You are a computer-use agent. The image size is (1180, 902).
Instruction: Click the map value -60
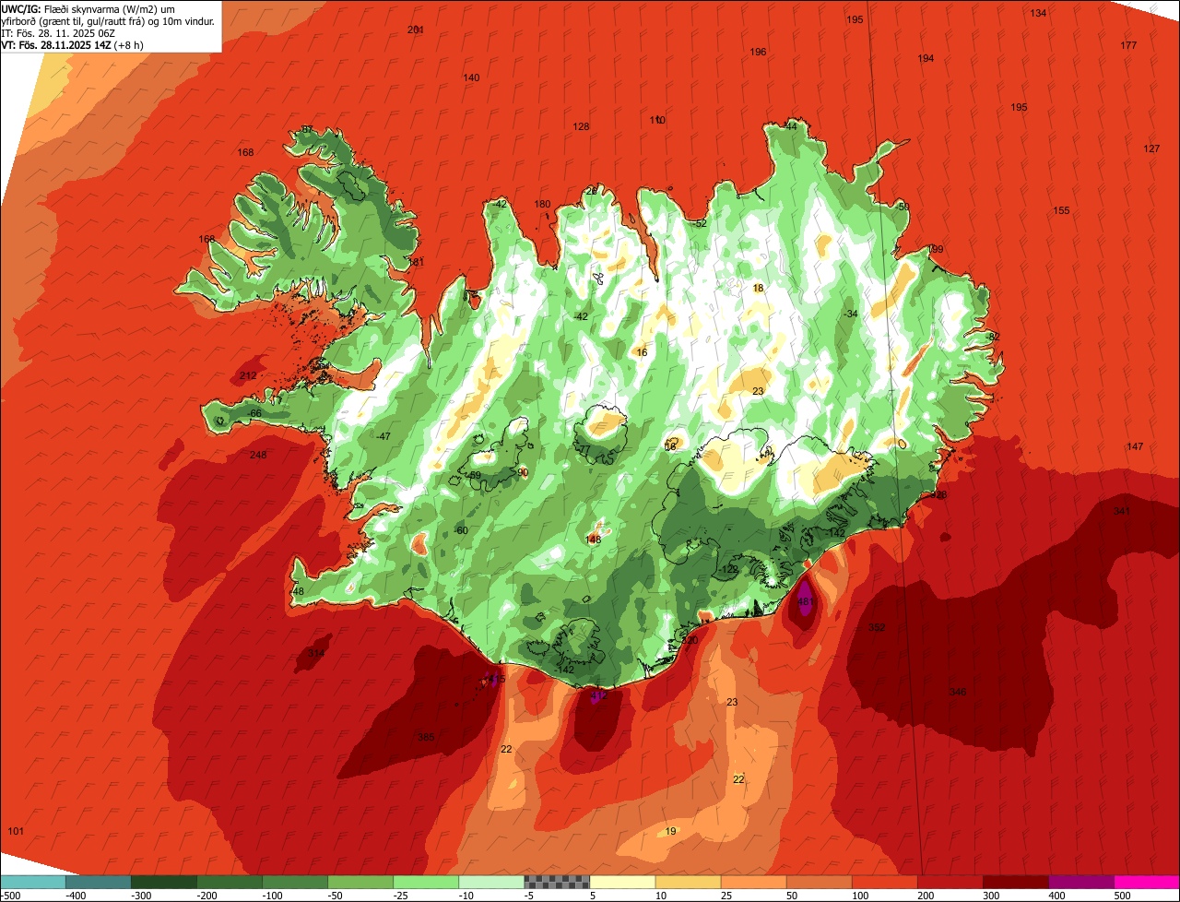461,530
